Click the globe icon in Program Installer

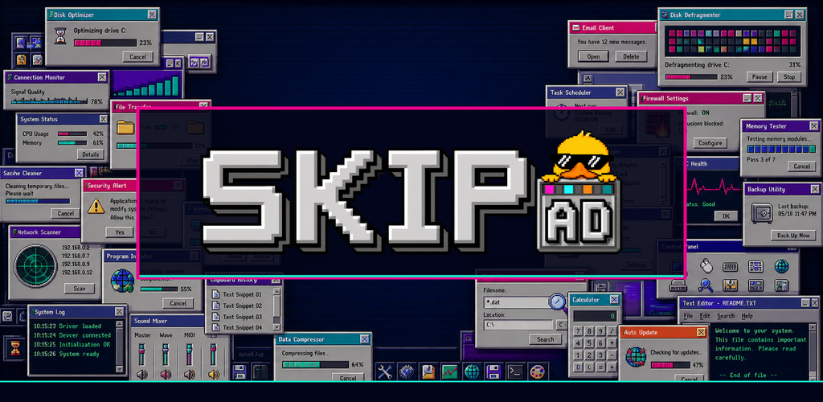[x=122, y=281]
